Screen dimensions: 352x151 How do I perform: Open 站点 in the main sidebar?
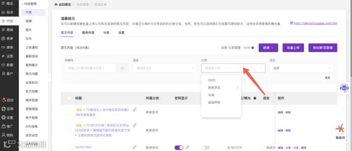tap(7, 12)
